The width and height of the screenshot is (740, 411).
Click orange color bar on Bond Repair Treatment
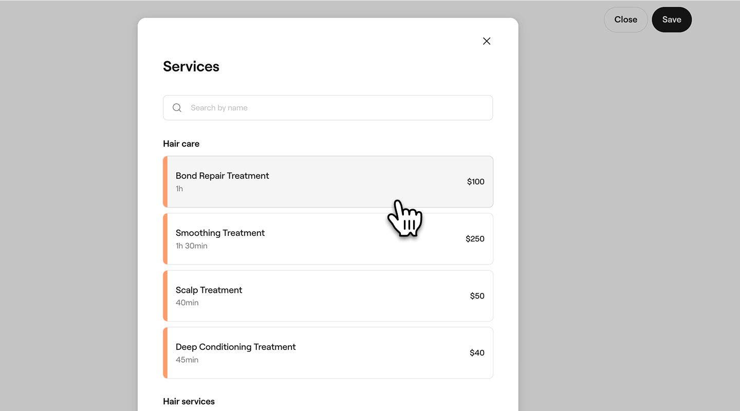165,182
